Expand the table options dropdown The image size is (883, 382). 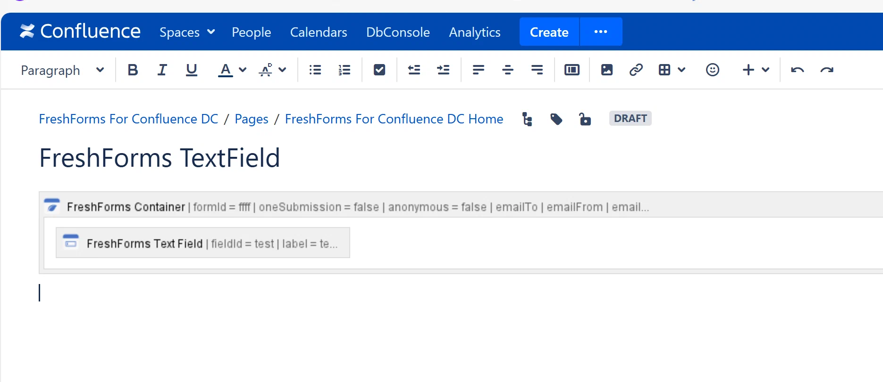[x=681, y=70]
